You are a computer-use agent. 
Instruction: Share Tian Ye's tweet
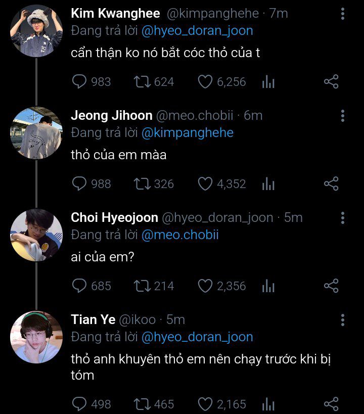point(331,404)
